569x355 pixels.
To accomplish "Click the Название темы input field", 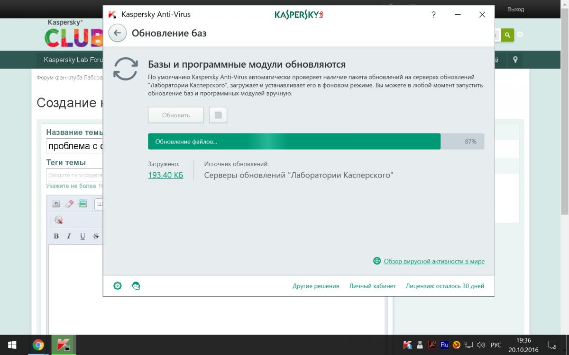I will tap(74, 146).
